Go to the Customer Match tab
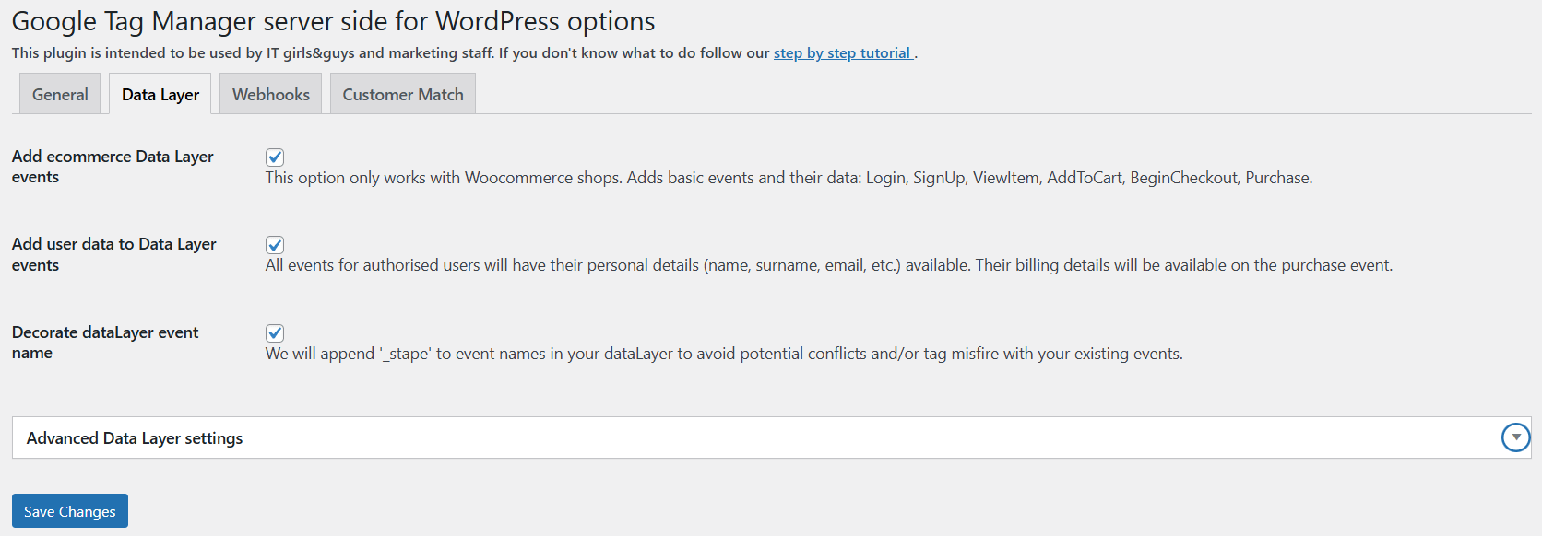The height and width of the screenshot is (536, 1542). (x=403, y=94)
